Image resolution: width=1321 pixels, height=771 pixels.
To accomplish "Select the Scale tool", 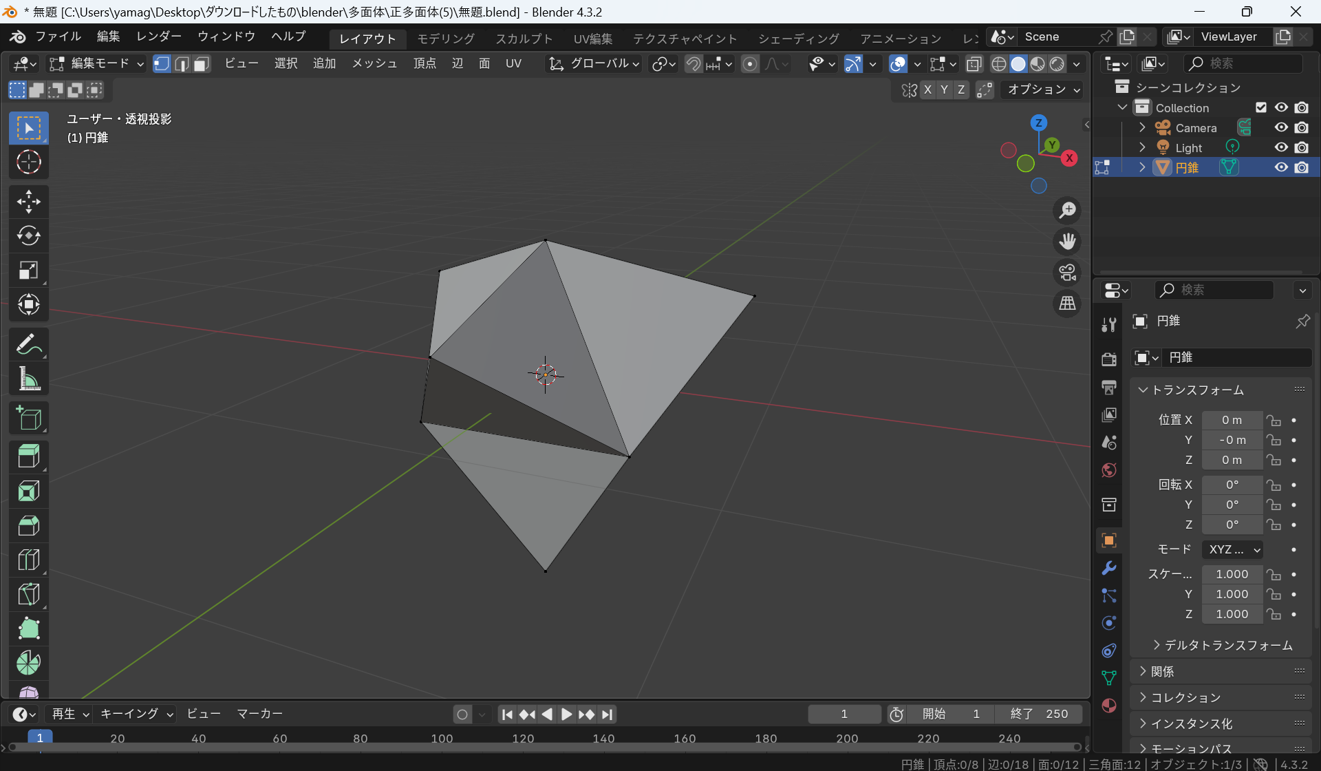I will pyautogui.click(x=28, y=271).
